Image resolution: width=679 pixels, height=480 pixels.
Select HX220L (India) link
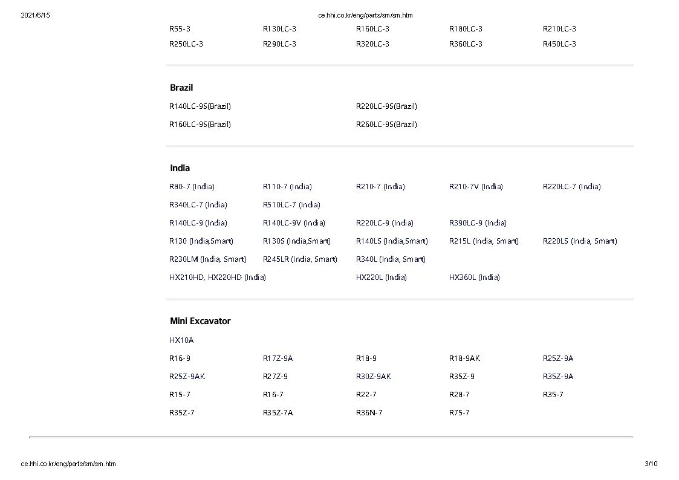click(x=381, y=278)
